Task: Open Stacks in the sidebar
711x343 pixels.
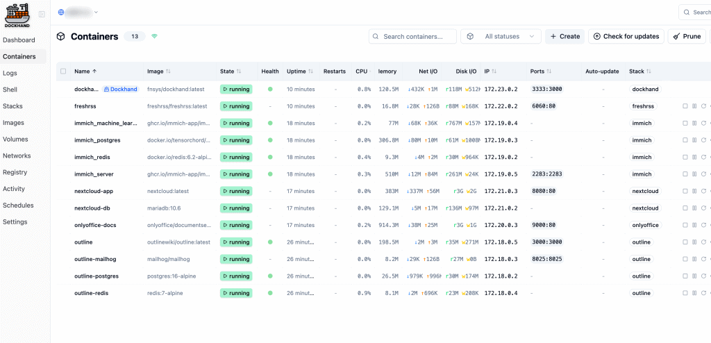Action: (12, 106)
